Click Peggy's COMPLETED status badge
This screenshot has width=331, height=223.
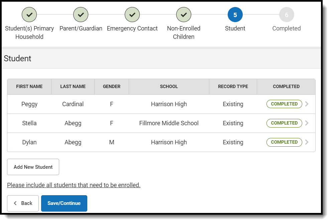(284, 104)
